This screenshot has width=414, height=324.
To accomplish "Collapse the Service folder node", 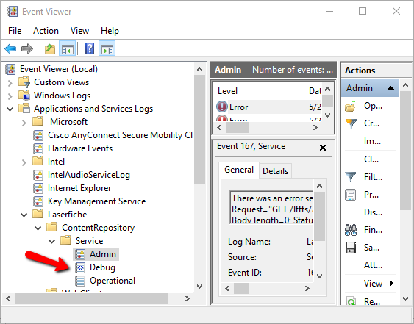I will [52, 241].
